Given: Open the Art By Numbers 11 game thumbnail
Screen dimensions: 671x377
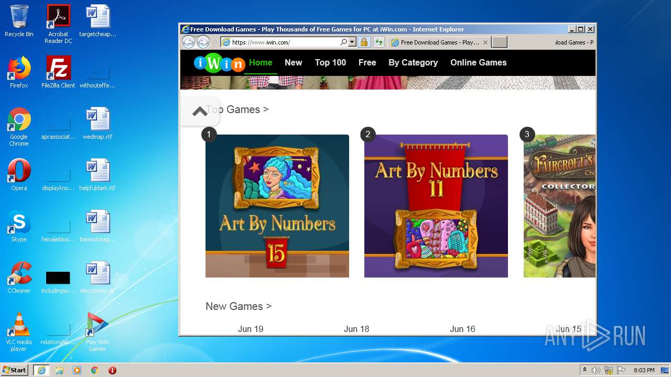Looking at the screenshot, I should [x=436, y=206].
